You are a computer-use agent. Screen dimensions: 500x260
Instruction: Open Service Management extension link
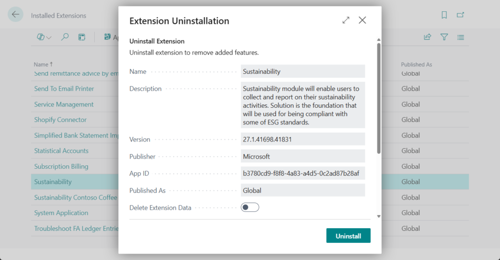pyautogui.click(x=63, y=104)
